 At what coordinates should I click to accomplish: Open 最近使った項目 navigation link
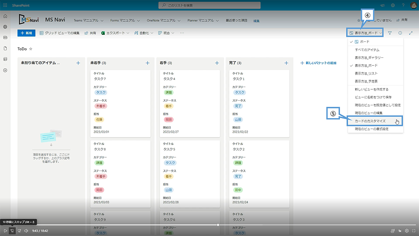tap(236, 20)
